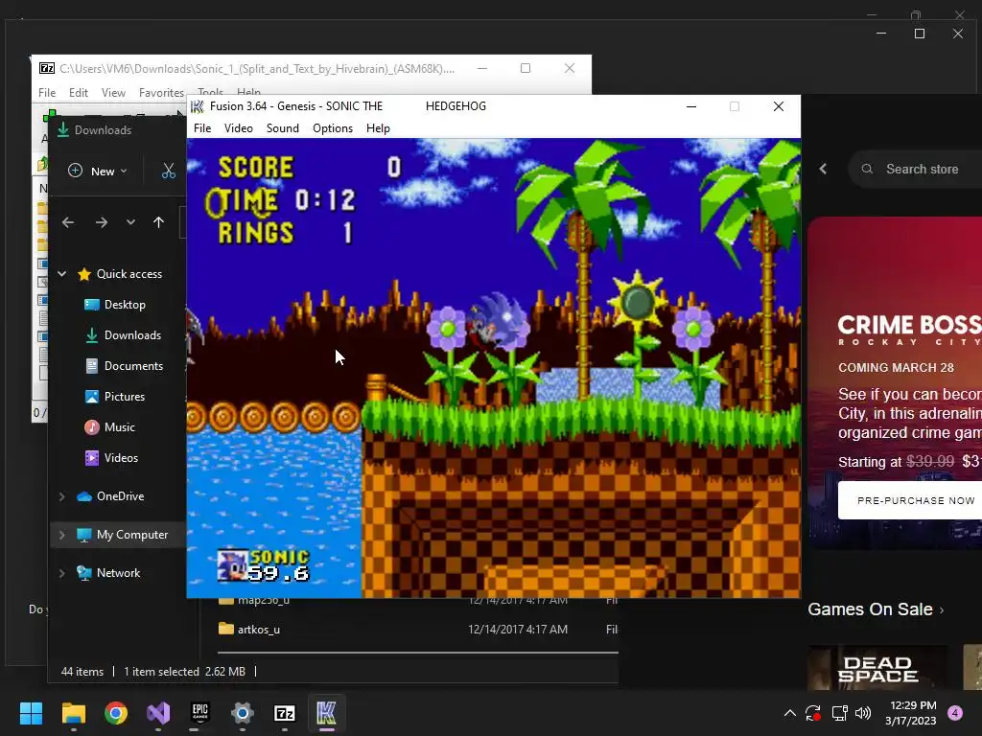
Task: Open File Explorer from the taskbar
Action: (73, 713)
